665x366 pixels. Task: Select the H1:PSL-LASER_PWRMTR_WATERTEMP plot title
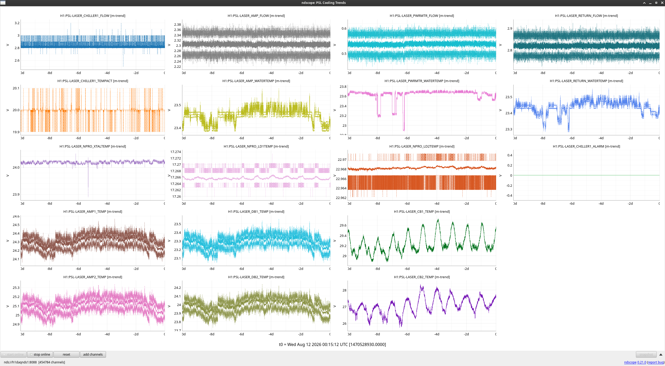[x=422, y=81]
